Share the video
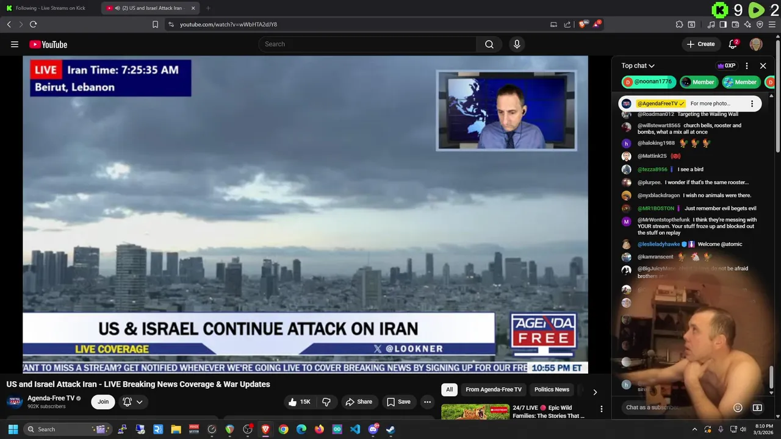 (x=359, y=402)
